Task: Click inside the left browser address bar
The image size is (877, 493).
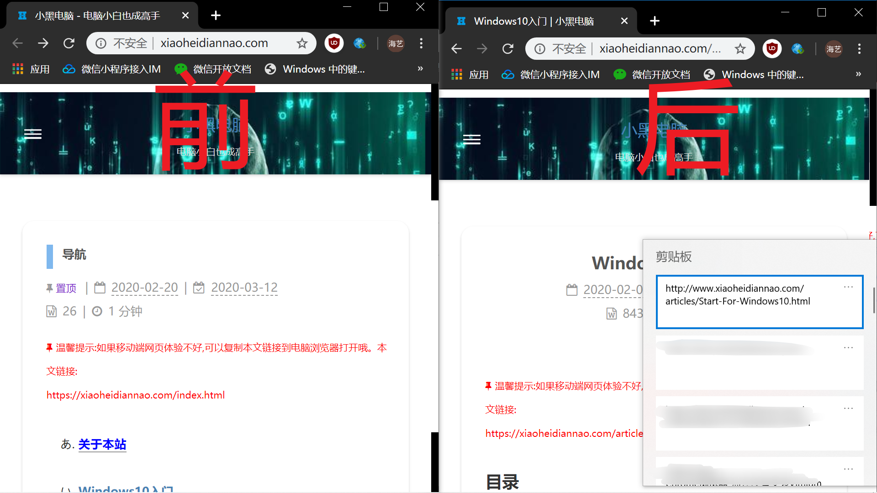Action: pos(215,43)
